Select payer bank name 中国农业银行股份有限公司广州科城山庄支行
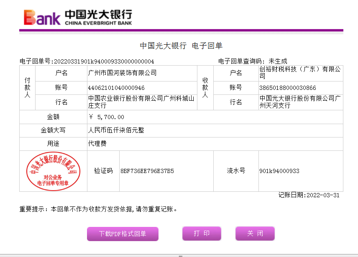 [141, 102]
